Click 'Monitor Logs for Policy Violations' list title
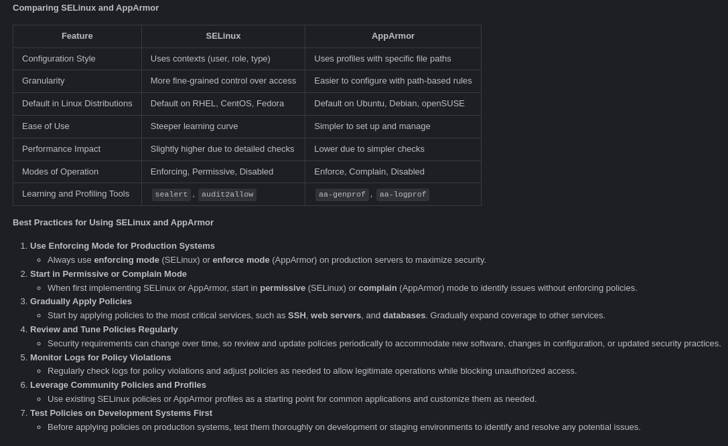The height and width of the screenshot is (446, 728). tap(100, 358)
